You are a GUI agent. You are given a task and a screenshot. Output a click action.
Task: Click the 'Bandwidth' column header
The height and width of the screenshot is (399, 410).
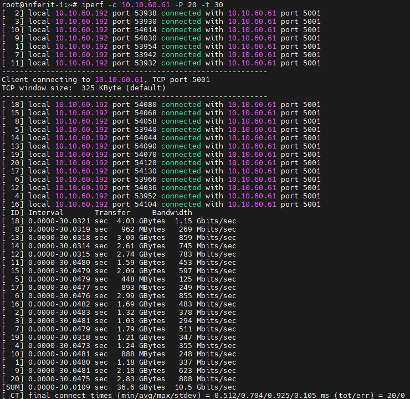click(x=172, y=213)
